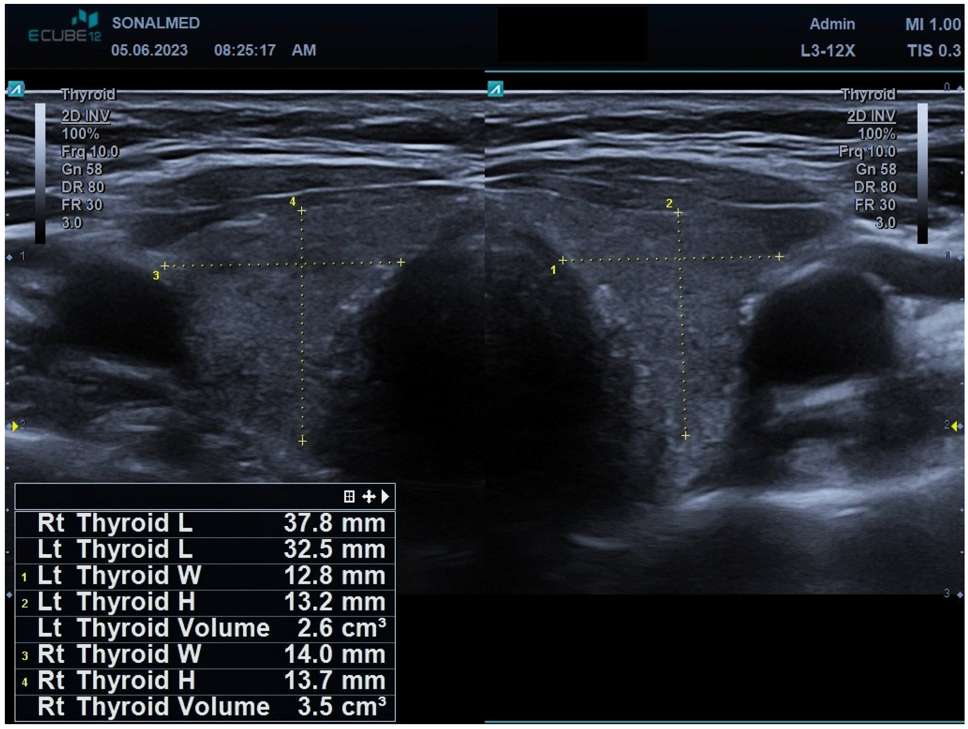Click the yellow focus marker on left edge
Image resolution: width=968 pixels, height=729 pixels.
tap(15, 426)
